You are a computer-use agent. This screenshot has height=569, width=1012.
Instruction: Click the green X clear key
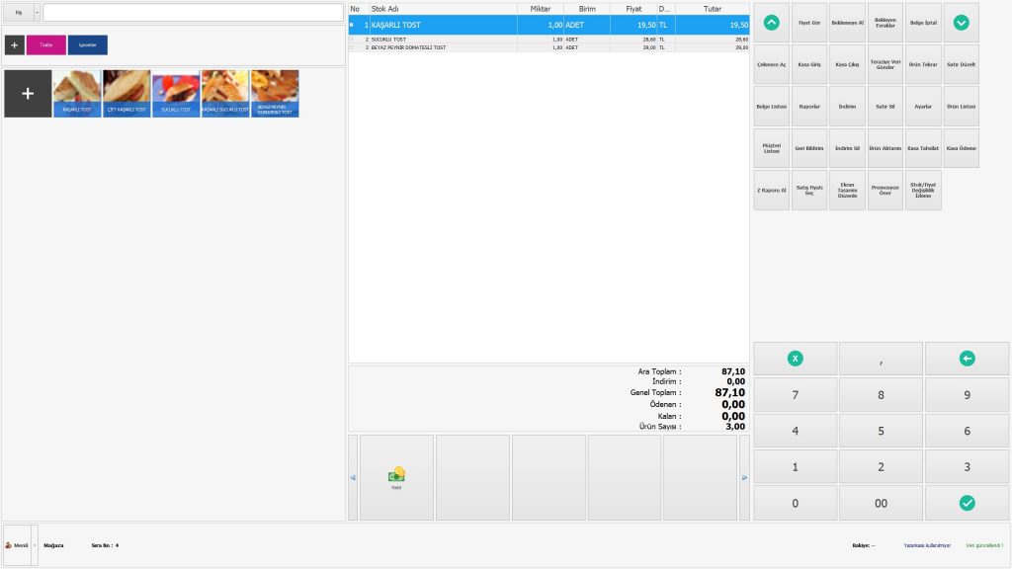[x=796, y=359]
